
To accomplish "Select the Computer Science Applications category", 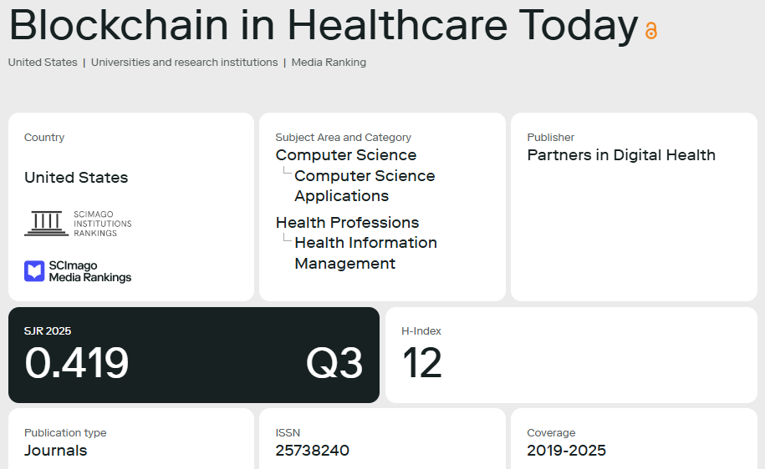I will (x=365, y=186).
